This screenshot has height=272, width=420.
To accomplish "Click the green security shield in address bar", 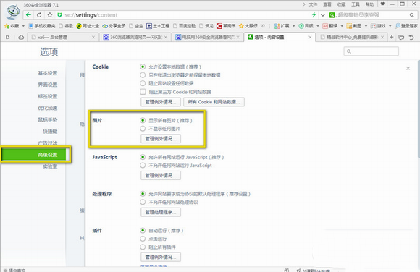I will [x=59, y=15].
